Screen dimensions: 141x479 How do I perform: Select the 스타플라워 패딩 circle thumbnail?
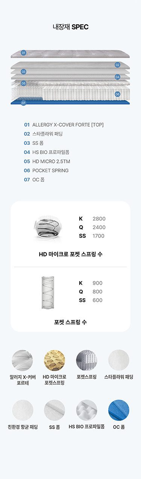click(x=119, y=360)
